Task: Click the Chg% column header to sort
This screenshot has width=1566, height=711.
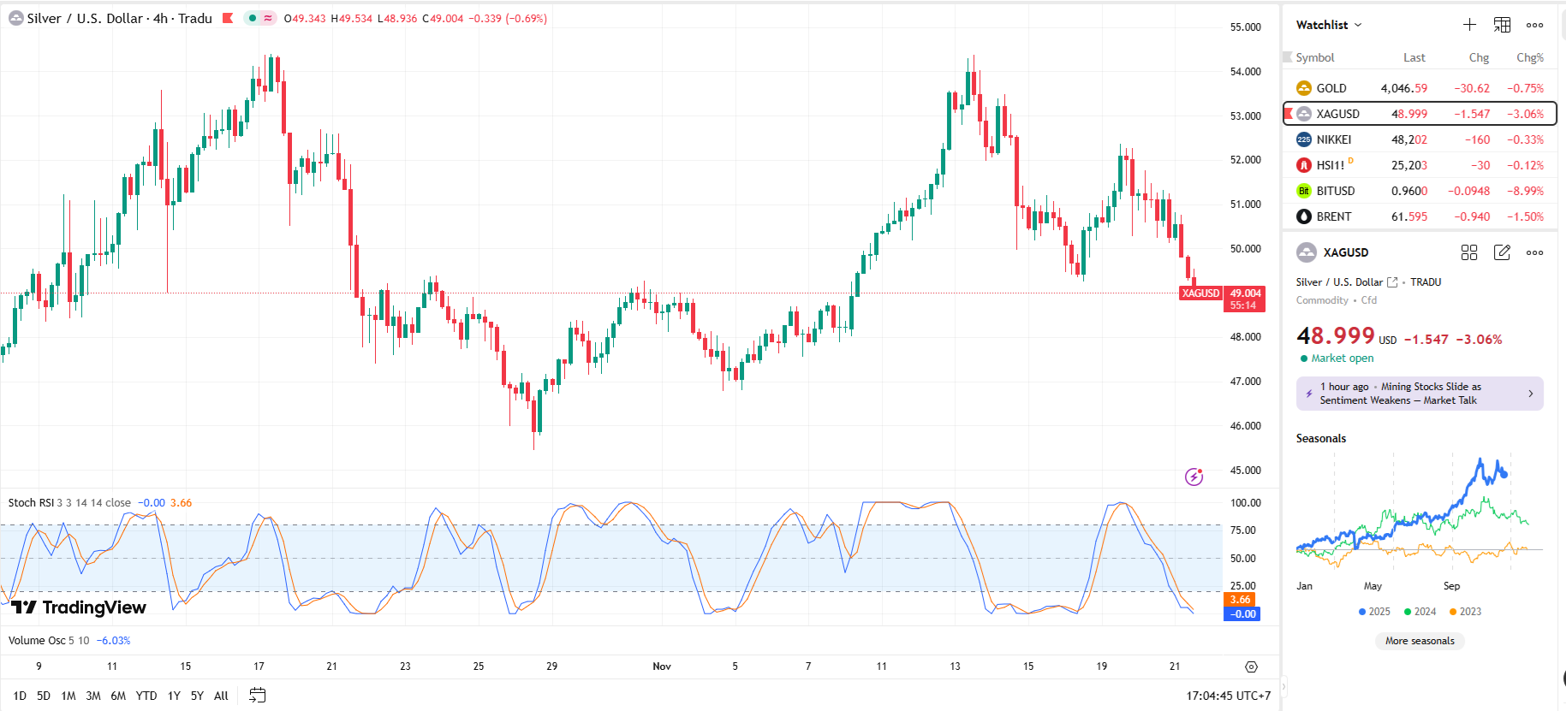Action: tap(1529, 57)
